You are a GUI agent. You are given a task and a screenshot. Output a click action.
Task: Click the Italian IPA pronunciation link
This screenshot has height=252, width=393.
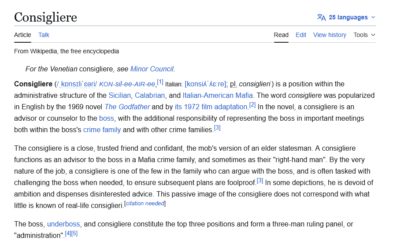pyautogui.click(x=205, y=84)
